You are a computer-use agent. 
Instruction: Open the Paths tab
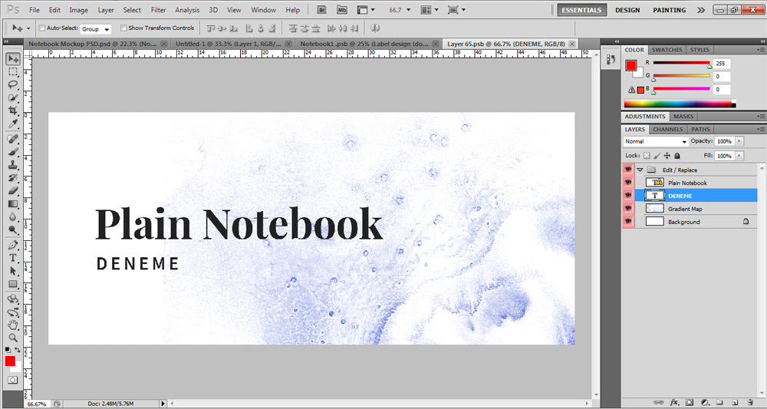tap(700, 129)
